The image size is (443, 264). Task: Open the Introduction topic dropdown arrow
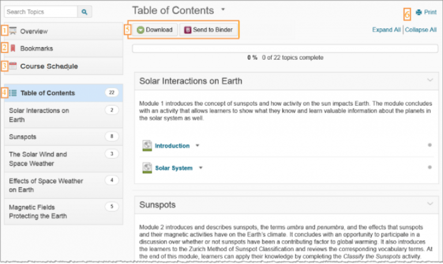click(197, 146)
